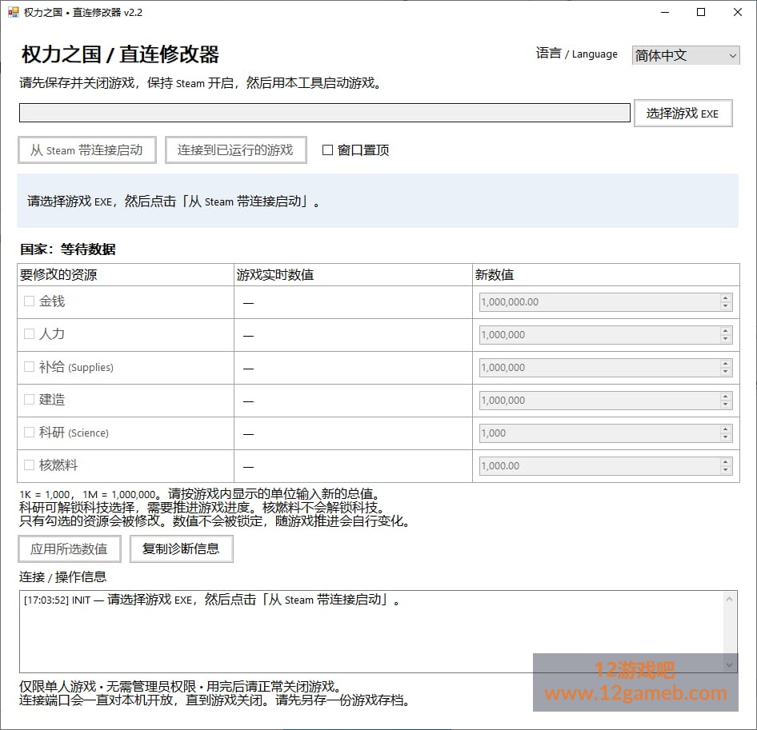This screenshot has width=757, height=730.
Task: Click 选择游戏 EXE button
Action: click(683, 114)
